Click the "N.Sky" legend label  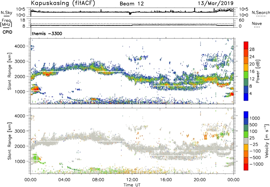6,12
